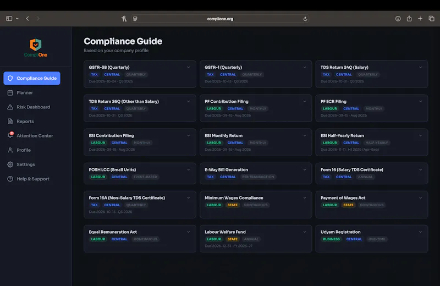Expand Form 16 (Salary TDS Certificate) card
This screenshot has width=440, height=286.
click(420, 169)
